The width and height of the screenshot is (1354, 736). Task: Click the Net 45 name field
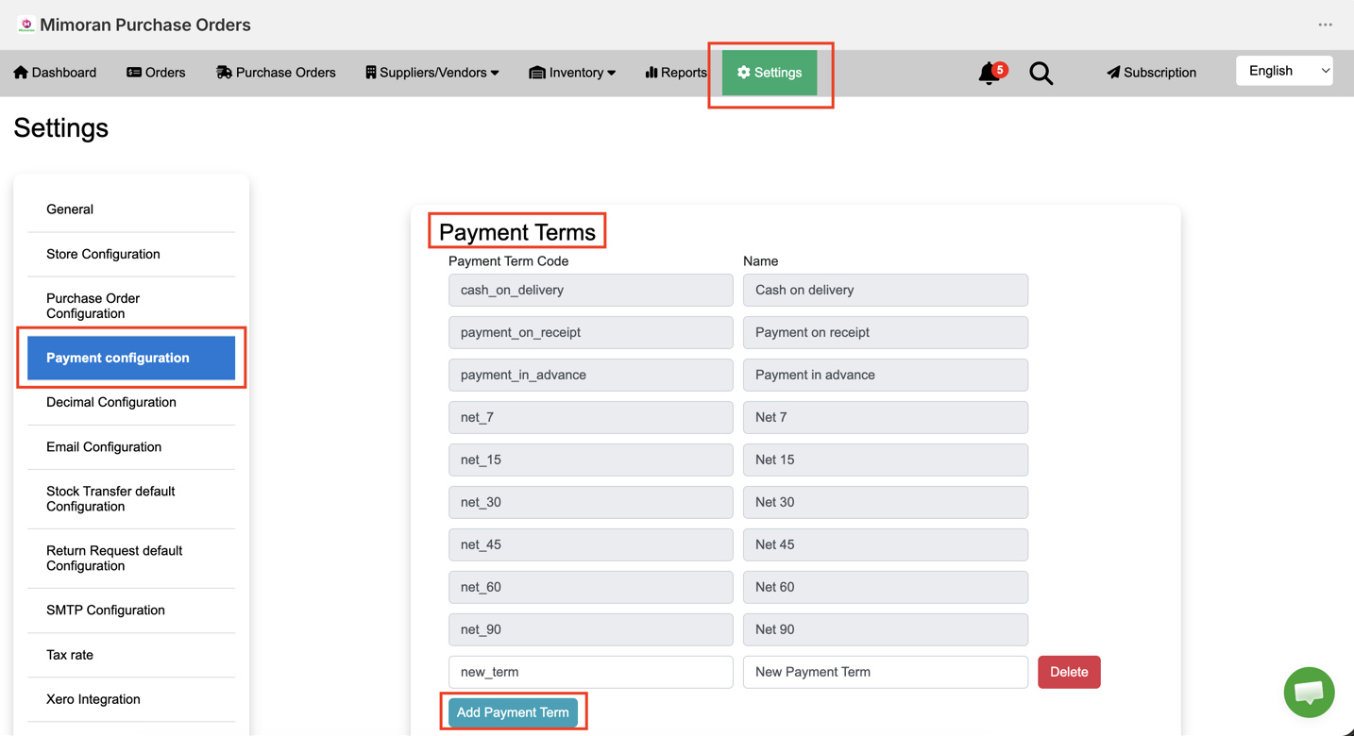point(886,544)
